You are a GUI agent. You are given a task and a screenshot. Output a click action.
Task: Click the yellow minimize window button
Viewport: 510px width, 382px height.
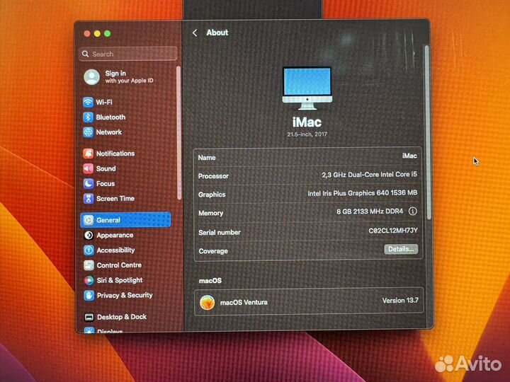point(97,33)
